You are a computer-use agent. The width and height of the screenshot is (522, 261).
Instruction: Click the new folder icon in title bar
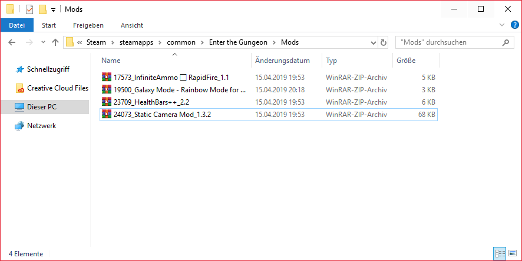coord(42,9)
